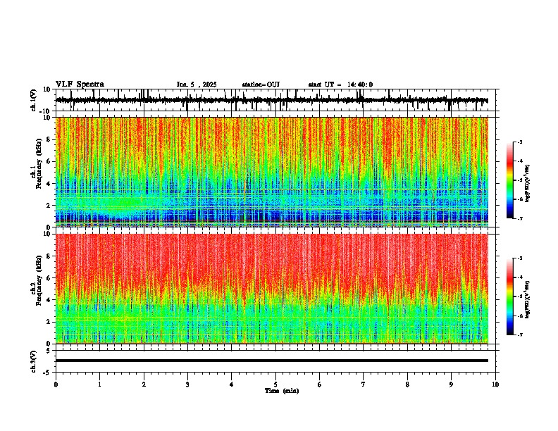Click the "9" tick label on the time axis
This screenshot has height=431, width=558.
point(451,385)
